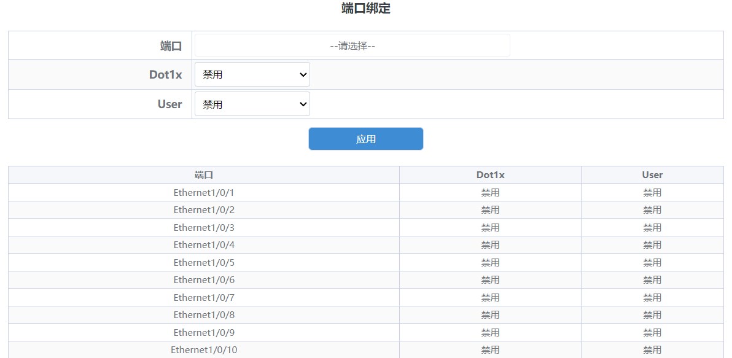Click the 应用 apply button
Viewport: 732px width, 358px height.
pyautogui.click(x=365, y=139)
